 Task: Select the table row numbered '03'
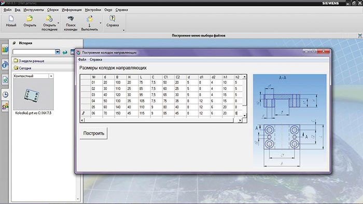point(161,95)
